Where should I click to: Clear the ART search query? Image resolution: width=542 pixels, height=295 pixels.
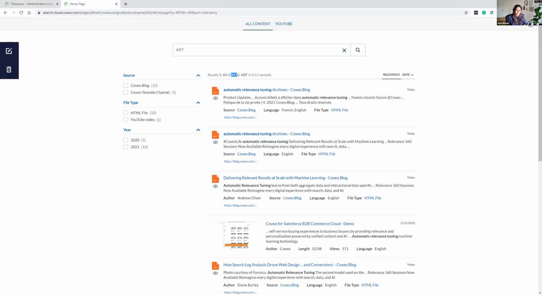pyautogui.click(x=344, y=50)
